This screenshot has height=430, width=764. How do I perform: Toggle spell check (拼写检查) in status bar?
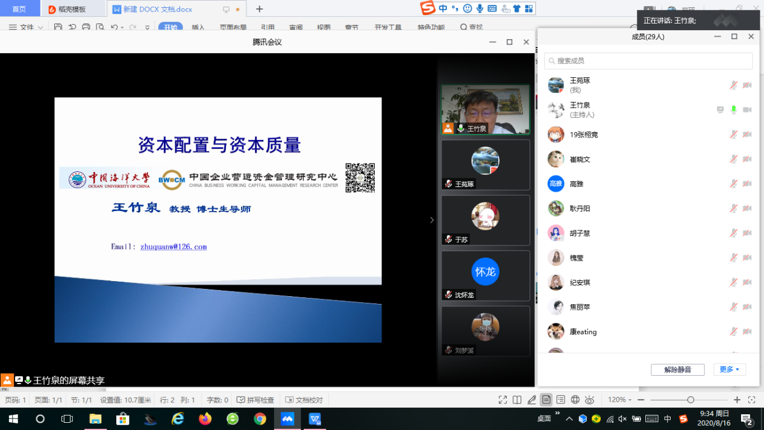pyautogui.click(x=255, y=400)
